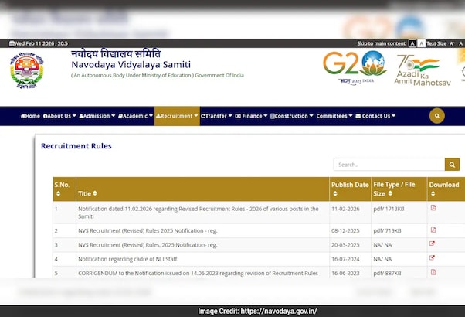Select light contrast A button in top bar
Viewport: 465px width, 317px height.
[x=421, y=43]
